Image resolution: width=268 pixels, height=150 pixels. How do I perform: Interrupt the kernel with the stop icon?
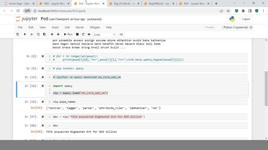[x=77, y=34]
